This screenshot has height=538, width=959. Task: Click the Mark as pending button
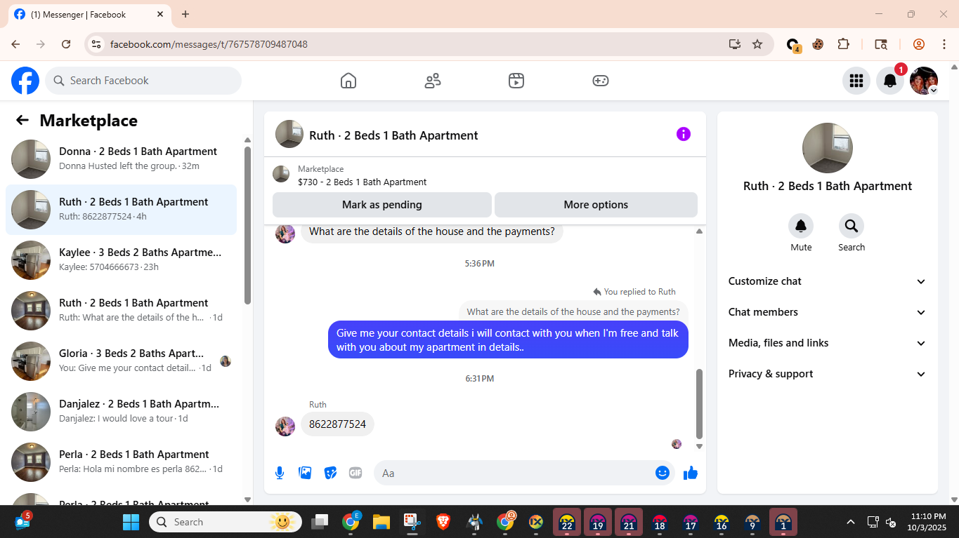[382, 205]
